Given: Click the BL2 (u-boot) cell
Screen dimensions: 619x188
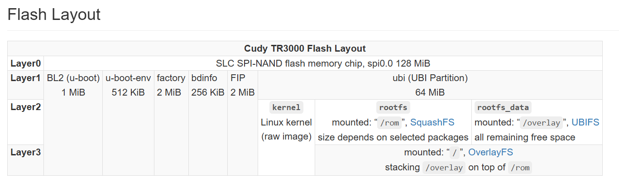Looking at the screenshot, I should (73, 123).
